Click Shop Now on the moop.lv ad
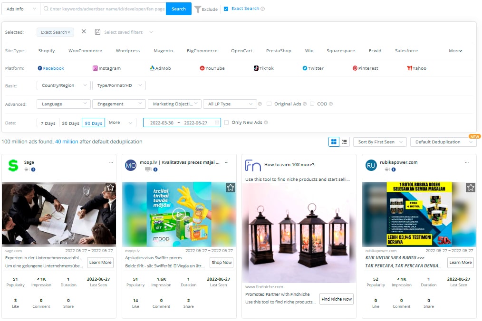 [x=222, y=263]
